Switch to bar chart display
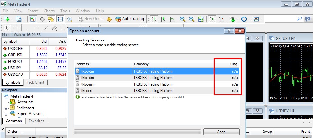This screenshot has width=313, height=138. [154, 19]
